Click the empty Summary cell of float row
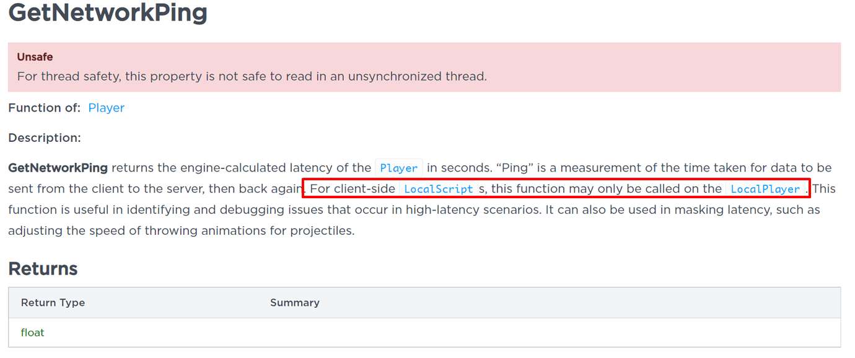 click(x=496, y=333)
